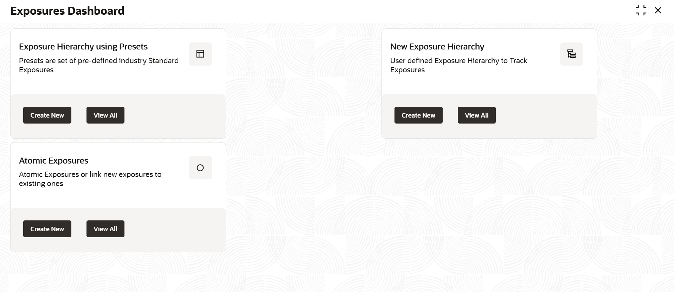This screenshot has width=674, height=292.
Task: Click empty gray footer of New Exposure Hierarchy card
Action: click(x=545, y=116)
